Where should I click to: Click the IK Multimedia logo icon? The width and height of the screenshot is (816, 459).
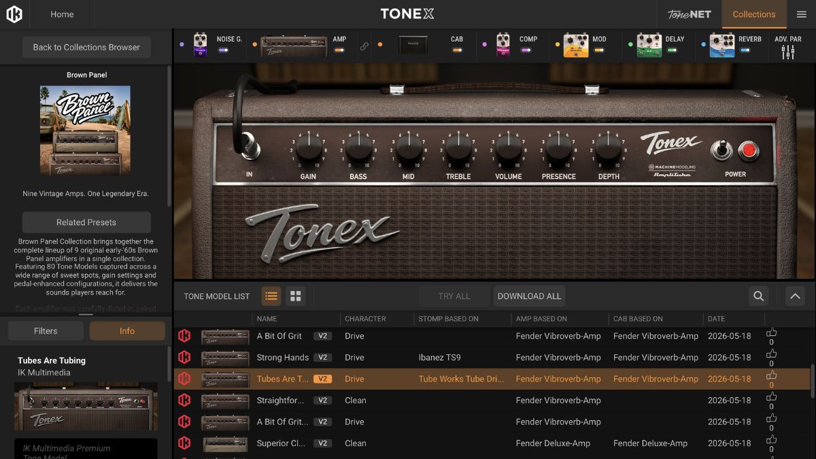(x=14, y=14)
